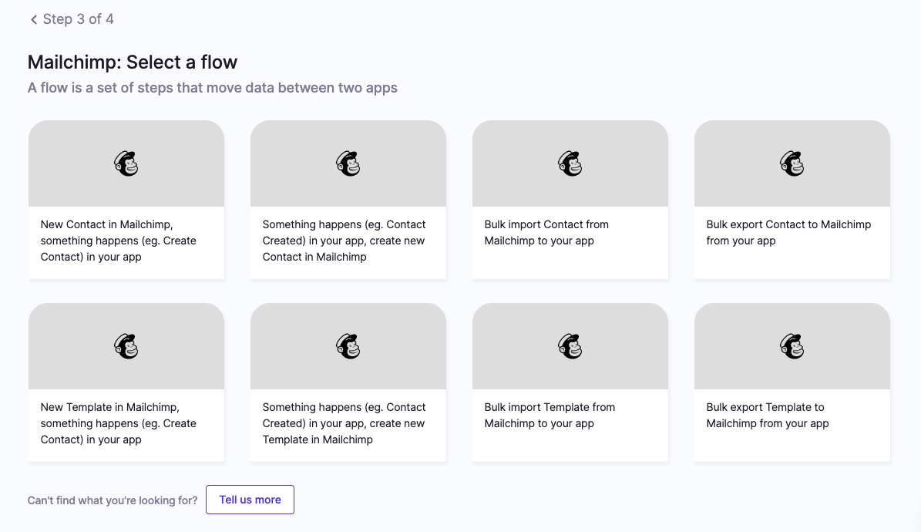The height and width of the screenshot is (532, 921).
Task: Click Mailchimp icon on Bulk import Contact card
Action: [x=570, y=163]
